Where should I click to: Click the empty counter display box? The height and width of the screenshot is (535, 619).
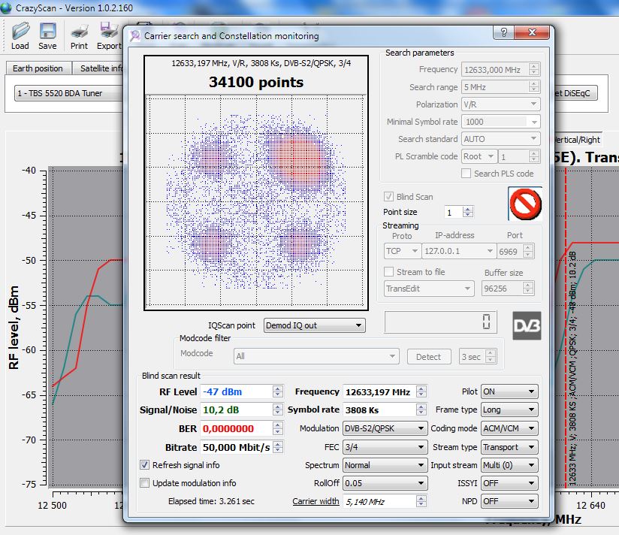pyautogui.click(x=440, y=322)
